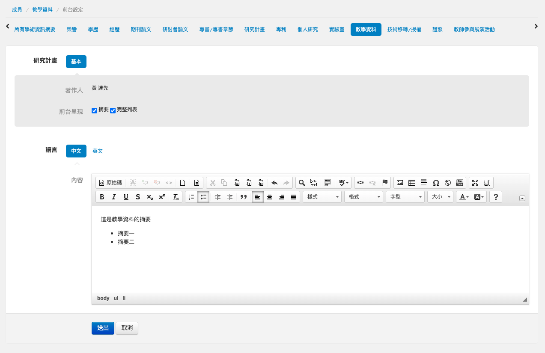Click the insert link icon

click(x=360, y=183)
